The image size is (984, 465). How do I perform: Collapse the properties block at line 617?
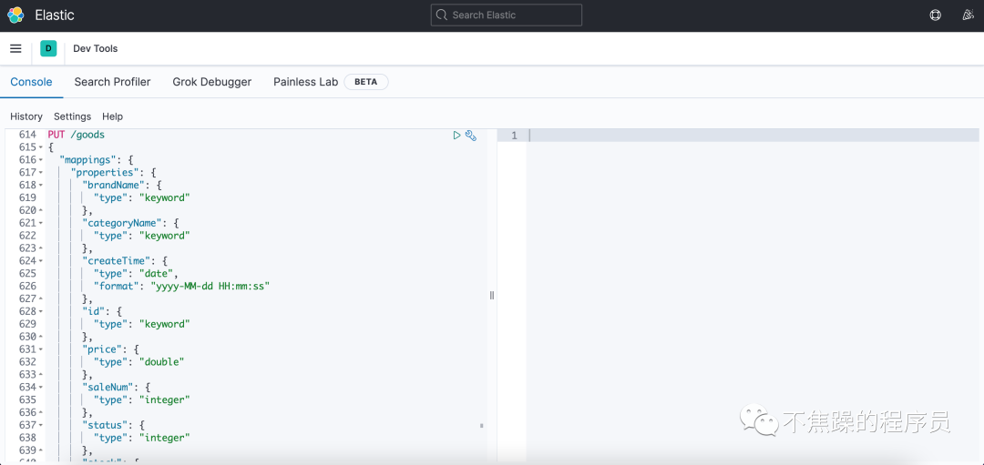pyautogui.click(x=41, y=173)
